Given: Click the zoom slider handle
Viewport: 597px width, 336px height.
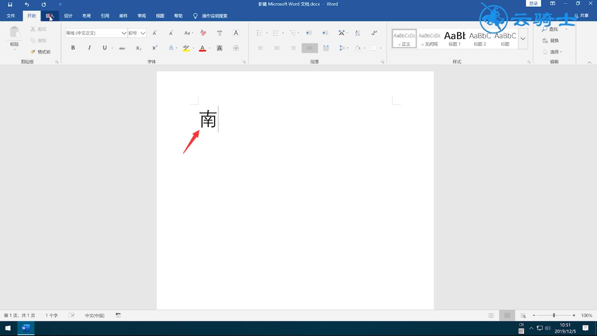Looking at the screenshot, I should pyautogui.click(x=553, y=315).
